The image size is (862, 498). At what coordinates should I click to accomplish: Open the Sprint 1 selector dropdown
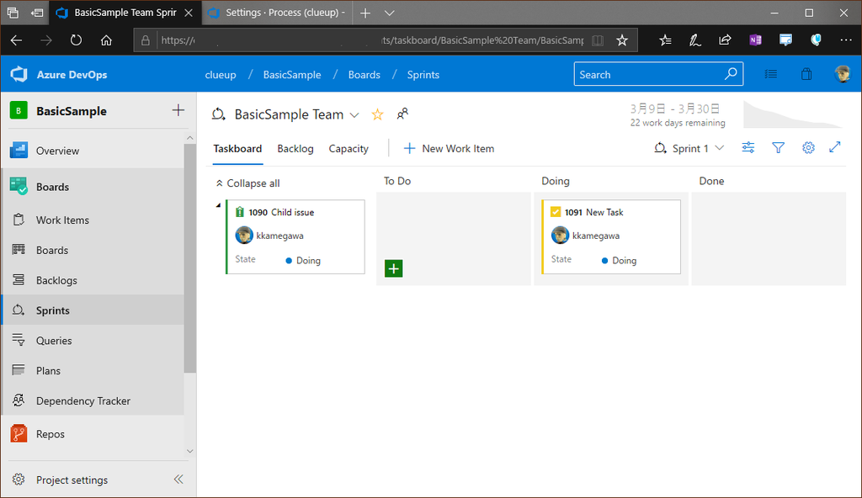tap(689, 148)
